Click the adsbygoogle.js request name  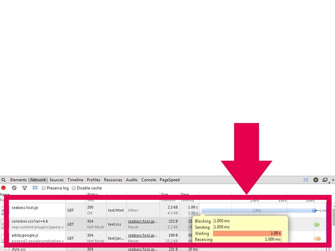click(x=25, y=235)
